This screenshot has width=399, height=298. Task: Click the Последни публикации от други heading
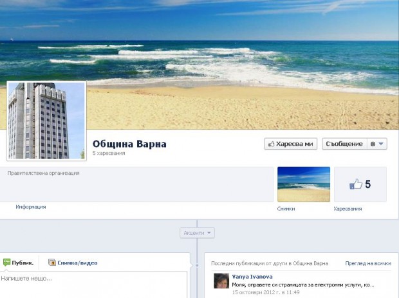pyautogui.click(x=270, y=263)
